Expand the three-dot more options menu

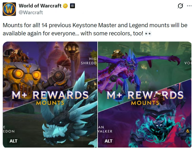pyautogui.click(x=189, y=6)
